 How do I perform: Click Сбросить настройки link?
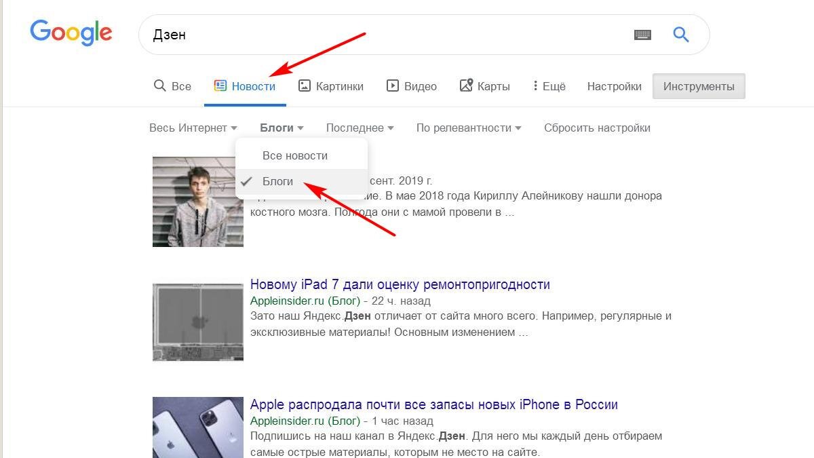point(597,128)
